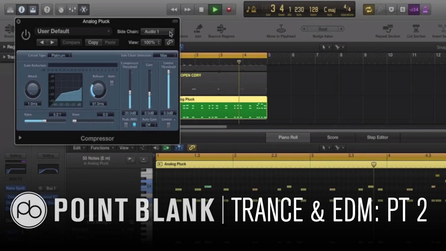Screen dimensions: 446x251
Task: Toggle the compressor plugin power button
Action: point(26,35)
